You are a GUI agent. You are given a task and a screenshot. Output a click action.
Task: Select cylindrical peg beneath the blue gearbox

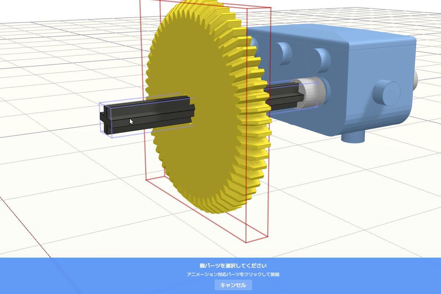click(354, 138)
